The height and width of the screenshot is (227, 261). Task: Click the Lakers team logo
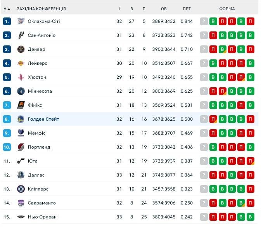pyautogui.click(x=21, y=63)
